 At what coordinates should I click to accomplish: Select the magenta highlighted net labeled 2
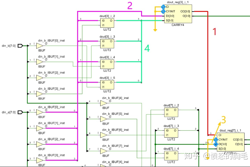point(109,12)
